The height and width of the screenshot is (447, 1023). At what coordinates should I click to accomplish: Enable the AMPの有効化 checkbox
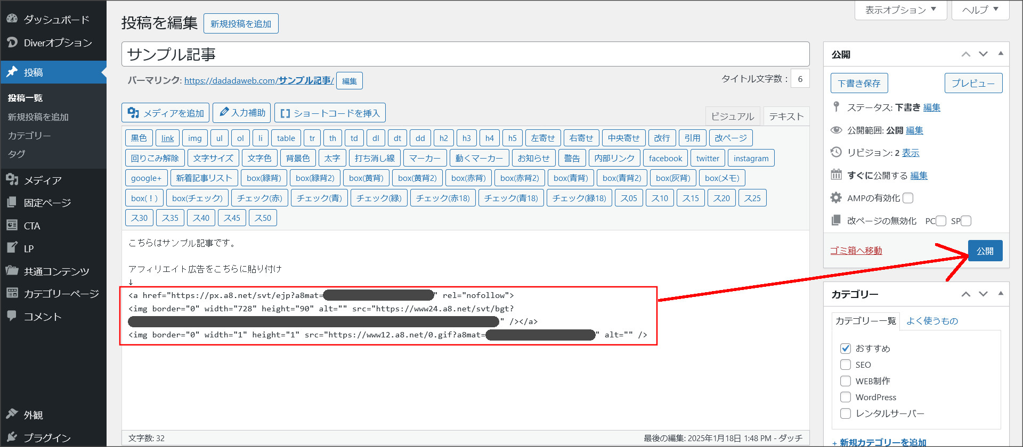pyautogui.click(x=908, y=198)
